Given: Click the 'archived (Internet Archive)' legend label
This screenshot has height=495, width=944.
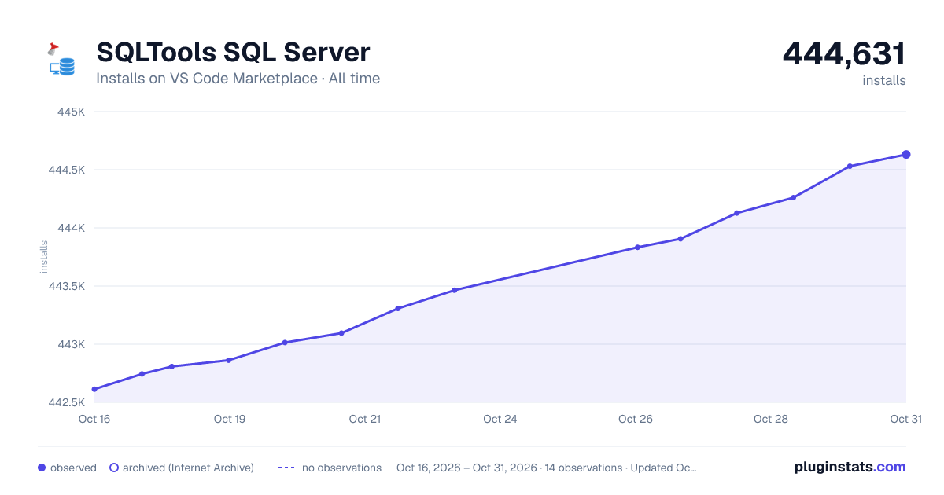Looking at the screenshot, I should tap(188, 467).
